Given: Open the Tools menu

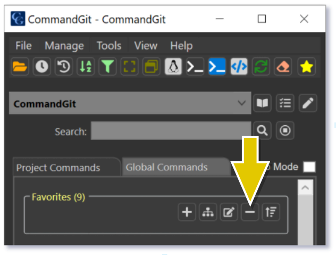Looking at the screenshot, I should (x=109, y=46).
